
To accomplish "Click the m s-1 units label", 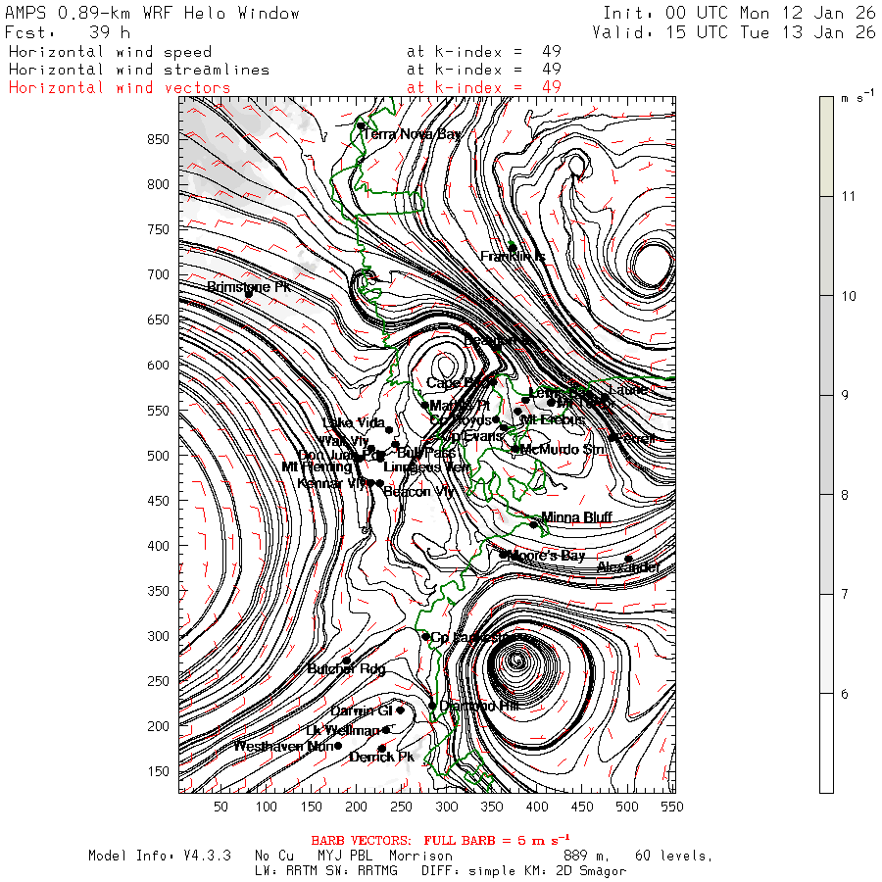I will [x=857, y=97].
